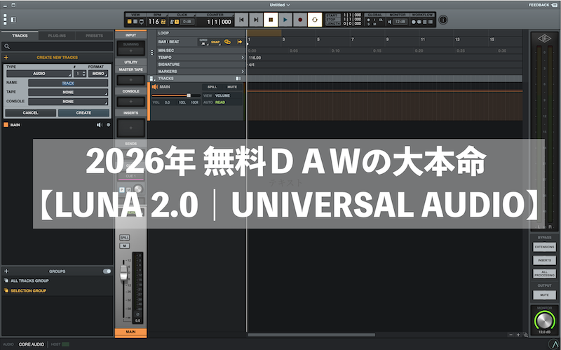Click the MAIN track volume slider
The image size is (561, 350).
[188, 95]
